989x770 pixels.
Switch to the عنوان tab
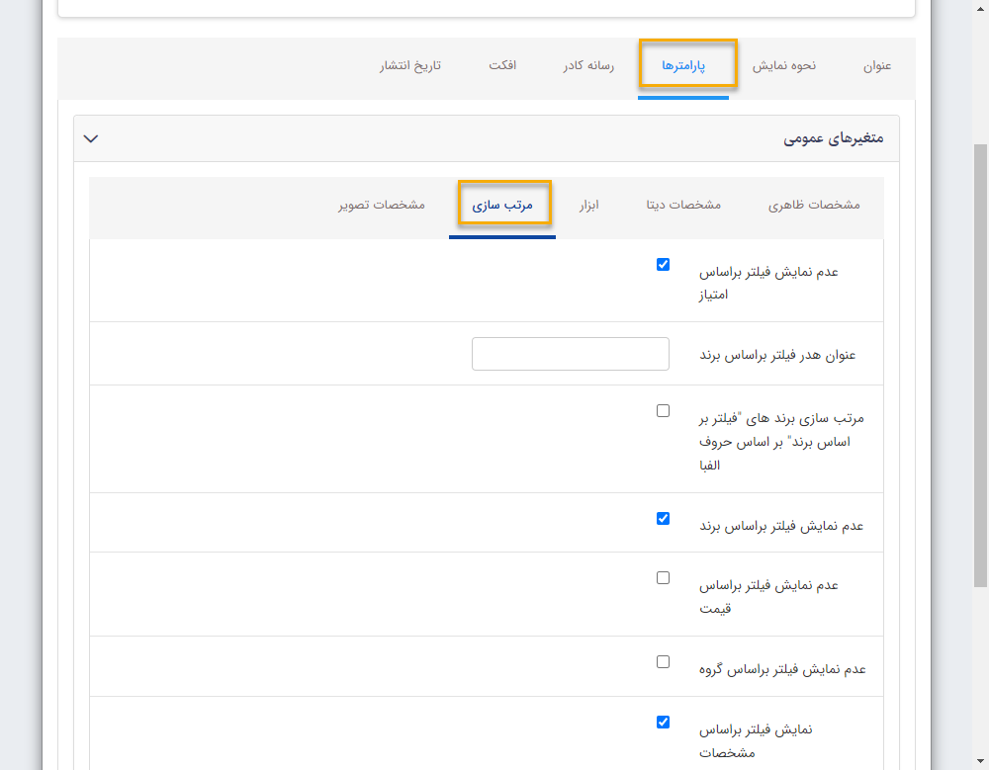click(x=878, y=67)
